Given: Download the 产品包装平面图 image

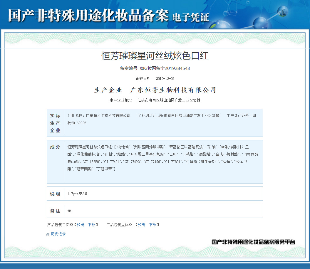Looking at the screenshot, I should click(x=92, y=225).
